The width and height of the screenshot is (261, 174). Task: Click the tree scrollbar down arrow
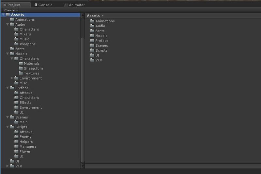point(83,166)
